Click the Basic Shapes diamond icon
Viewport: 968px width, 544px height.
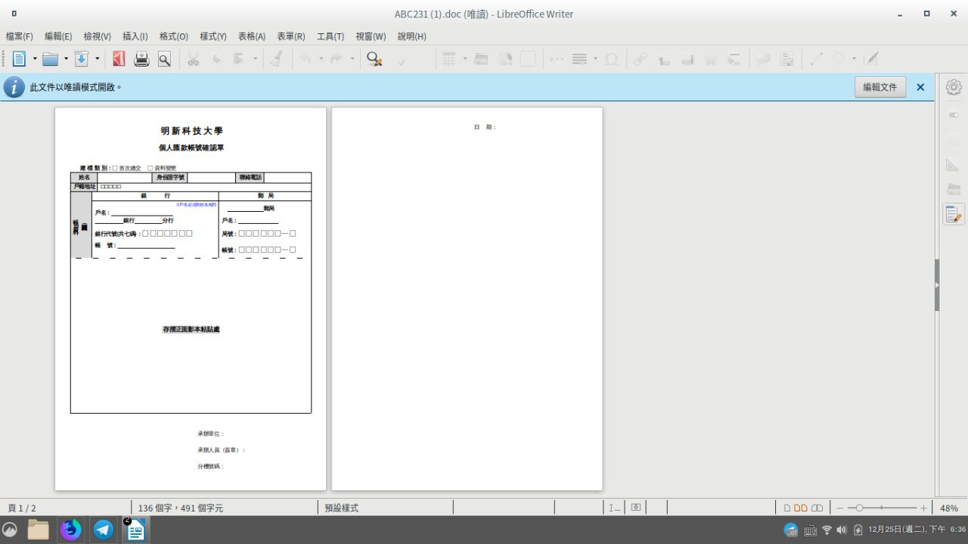pos(839,59)
